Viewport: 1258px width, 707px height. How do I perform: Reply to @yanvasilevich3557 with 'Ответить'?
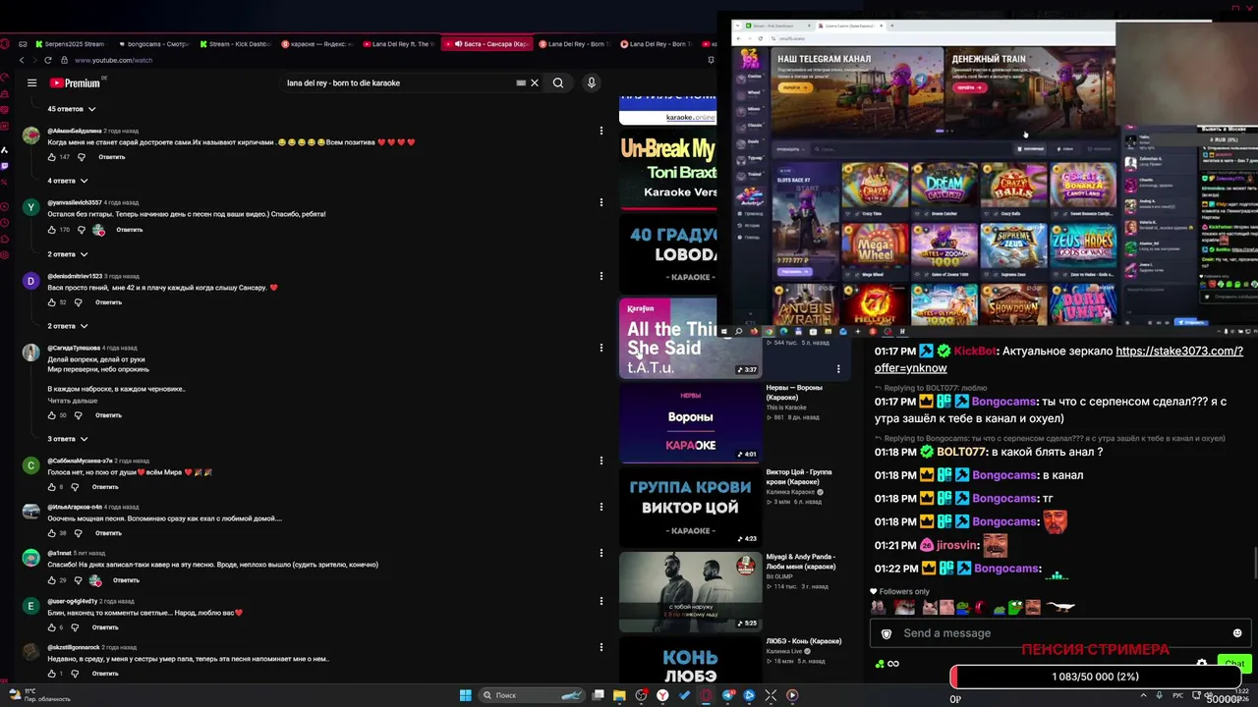tap(130, 230)
